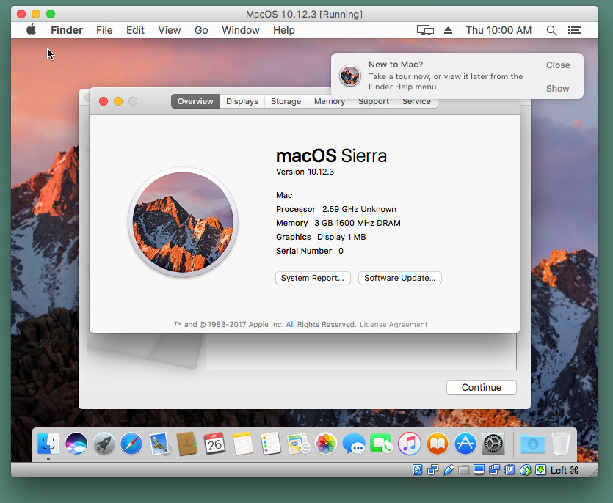Open Finder from the Dock
This screenshot has height=503, width=613.
[x=48, y=444]
